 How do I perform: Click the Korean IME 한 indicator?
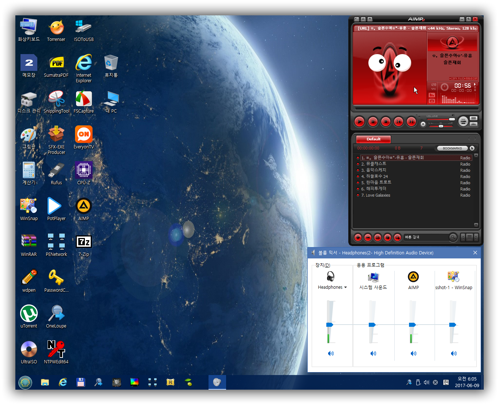click(446, 382)
